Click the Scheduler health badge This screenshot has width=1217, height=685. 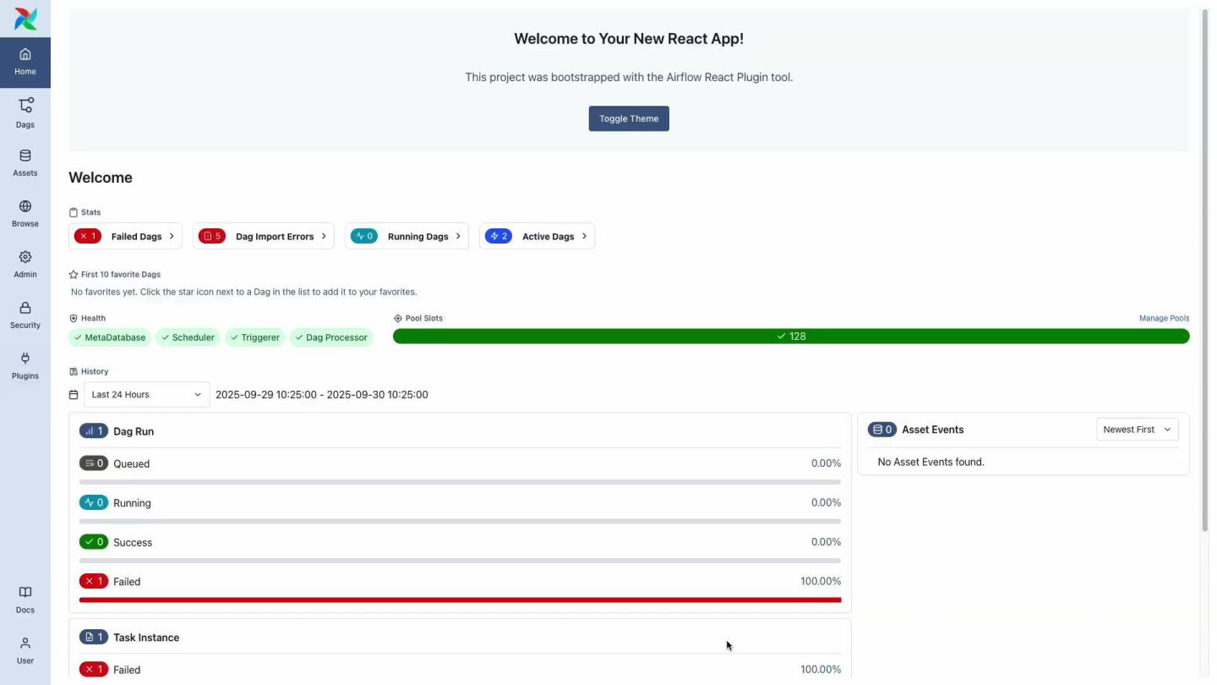point(188,337)
